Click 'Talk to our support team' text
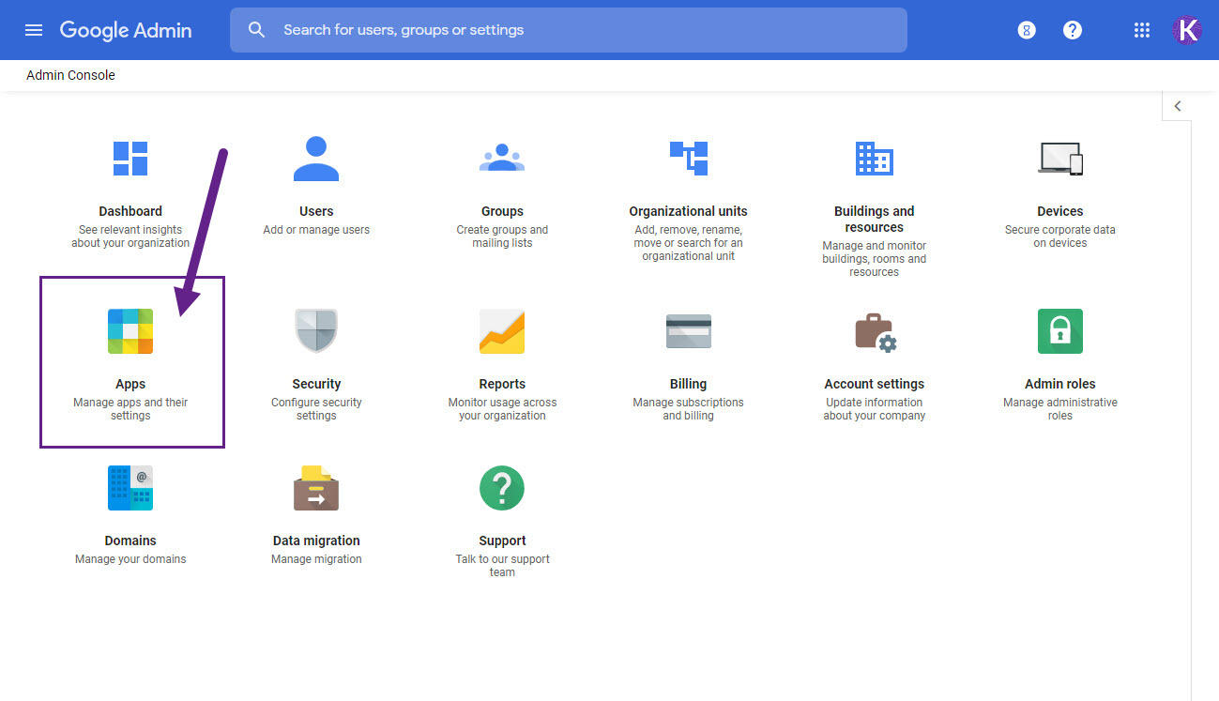This screenshot has height=701, width=1219. pyautogui.click(x=502, y=566)
